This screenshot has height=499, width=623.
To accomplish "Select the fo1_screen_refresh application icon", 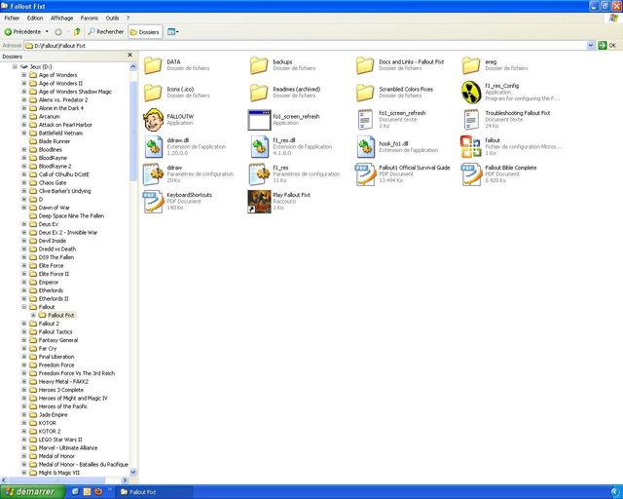I will [x=259, y=120].
